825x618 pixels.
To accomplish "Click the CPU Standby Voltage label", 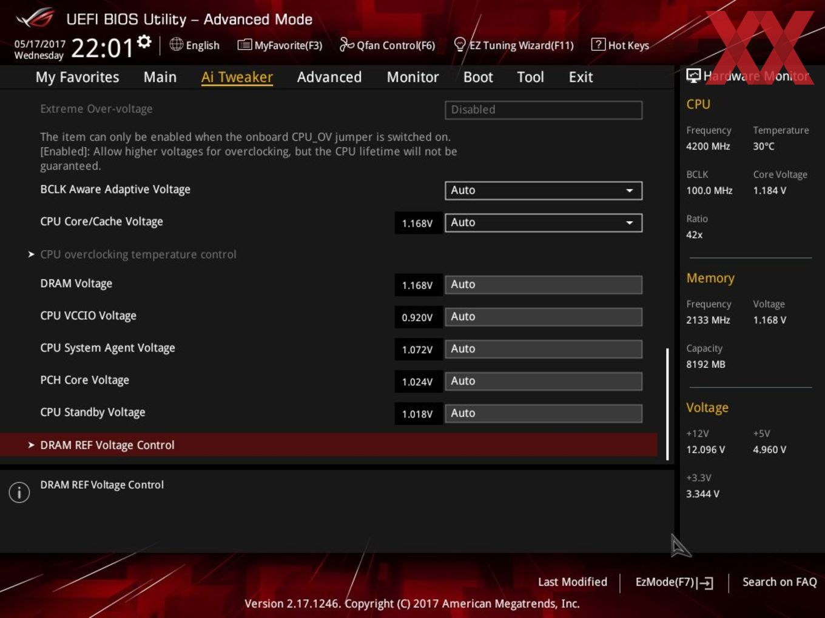I will pos(93,413).
